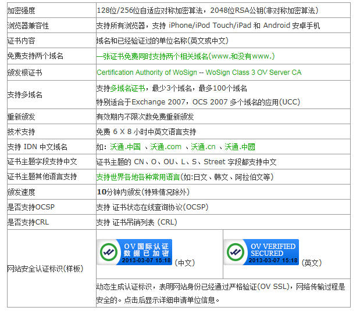Click the green text 支持世界各地各种常用语言
This screenshot has height=311, width=360.
tap(138, 177)
